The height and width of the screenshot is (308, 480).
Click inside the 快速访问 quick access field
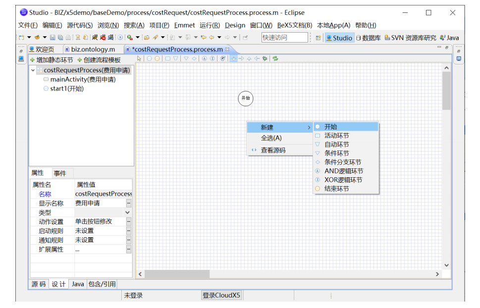[x=284, y=37]
